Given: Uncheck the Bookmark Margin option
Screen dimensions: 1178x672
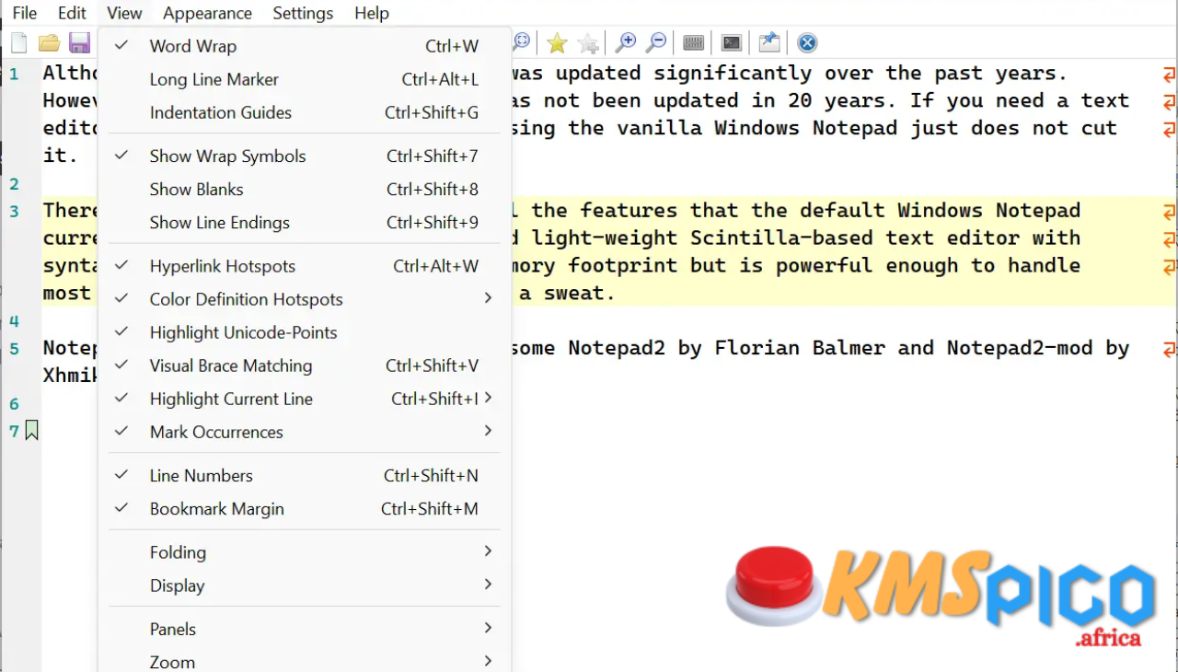Looking at the screenshot, I should pos(305,508).
